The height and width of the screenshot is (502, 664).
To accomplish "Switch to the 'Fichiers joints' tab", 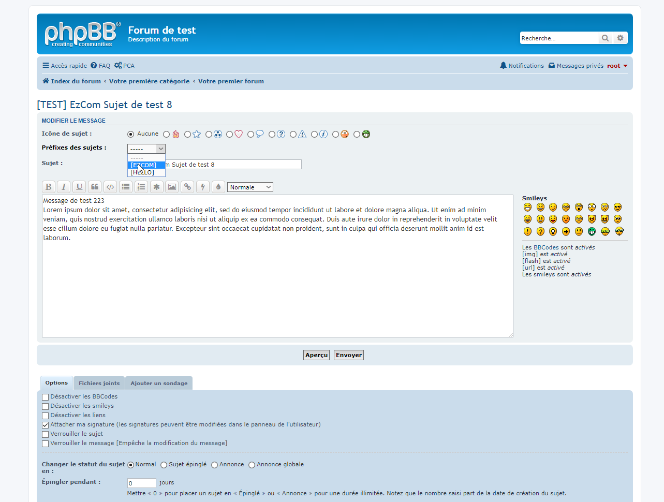I will click(99, 383).
